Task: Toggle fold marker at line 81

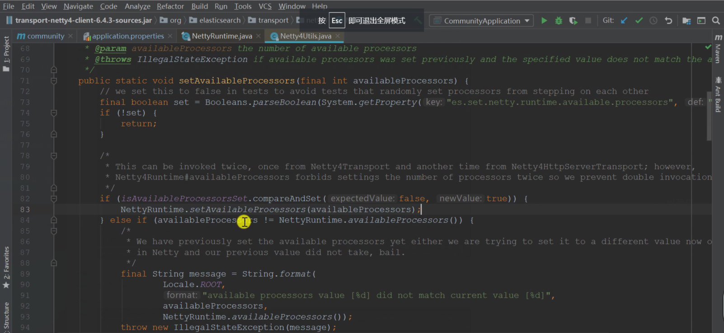Action: coord(54,188)
